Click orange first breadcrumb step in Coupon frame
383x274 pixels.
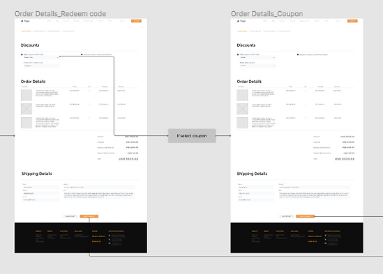point(242,31)
